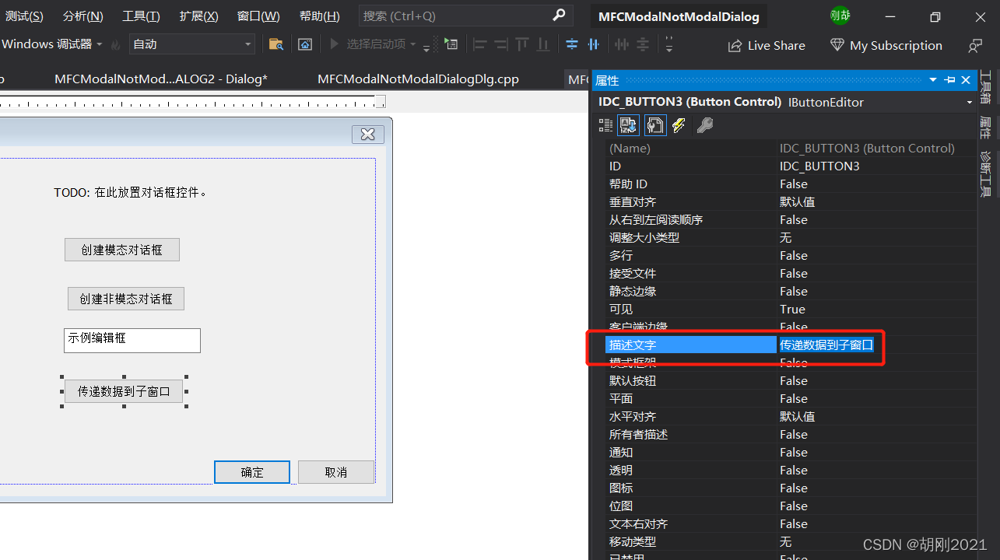Open the 扩展(X) menu
This screenshot has height=560, width=1000.
[198, 16]
